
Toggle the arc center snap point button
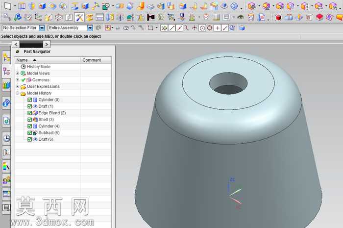click(202, 28)
